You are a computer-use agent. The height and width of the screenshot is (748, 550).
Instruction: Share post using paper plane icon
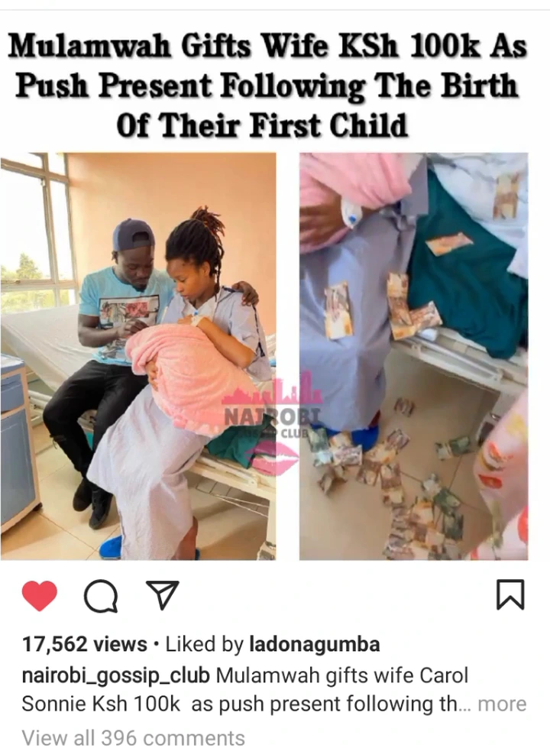pos(163,594)
